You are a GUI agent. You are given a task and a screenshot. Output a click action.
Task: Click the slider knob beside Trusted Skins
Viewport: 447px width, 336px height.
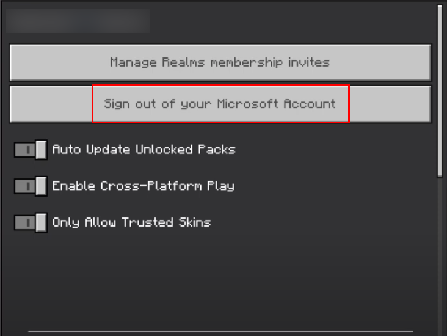click(x=41, y=222)
